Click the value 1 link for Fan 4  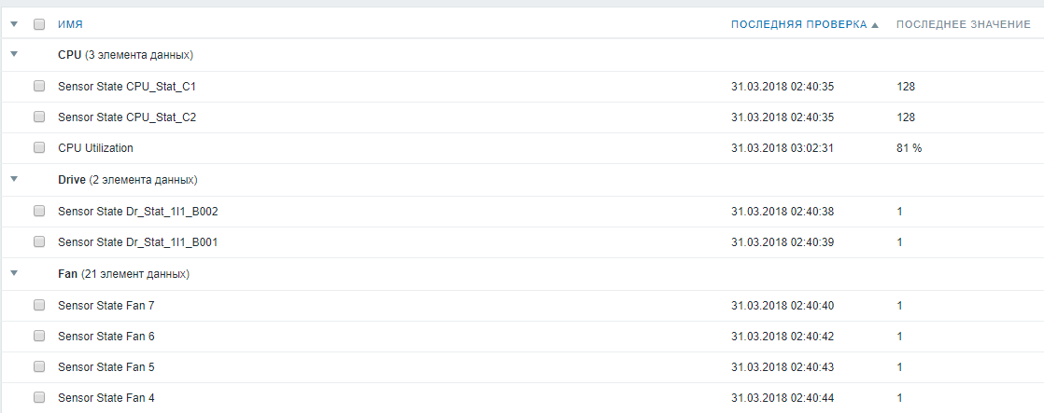[x=900, y=398]
